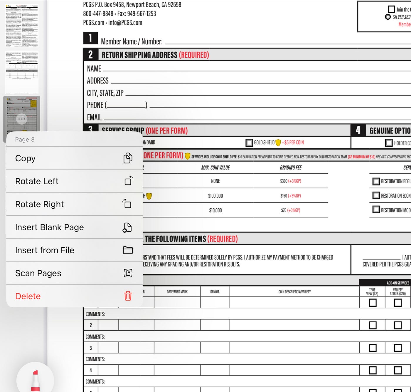Image resolution: width=411 pixels, height=392 pixels.
Task: Click the MAX. COIN VALUE column header
Action: click(x=215, y=167)
